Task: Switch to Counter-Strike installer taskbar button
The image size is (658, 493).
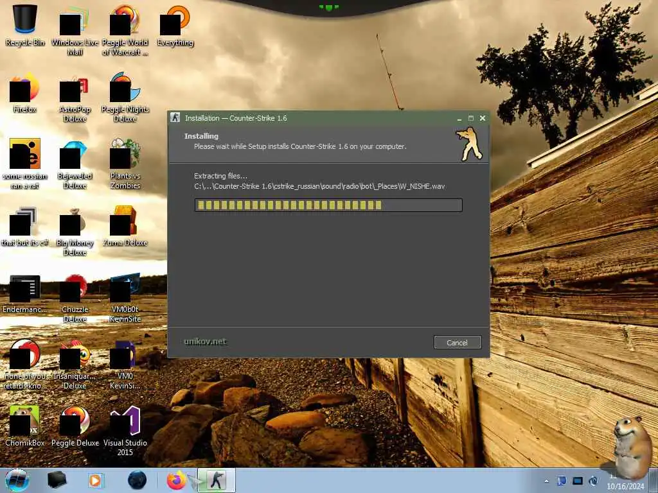Action: pyautogui.click(x=217, y=480)
